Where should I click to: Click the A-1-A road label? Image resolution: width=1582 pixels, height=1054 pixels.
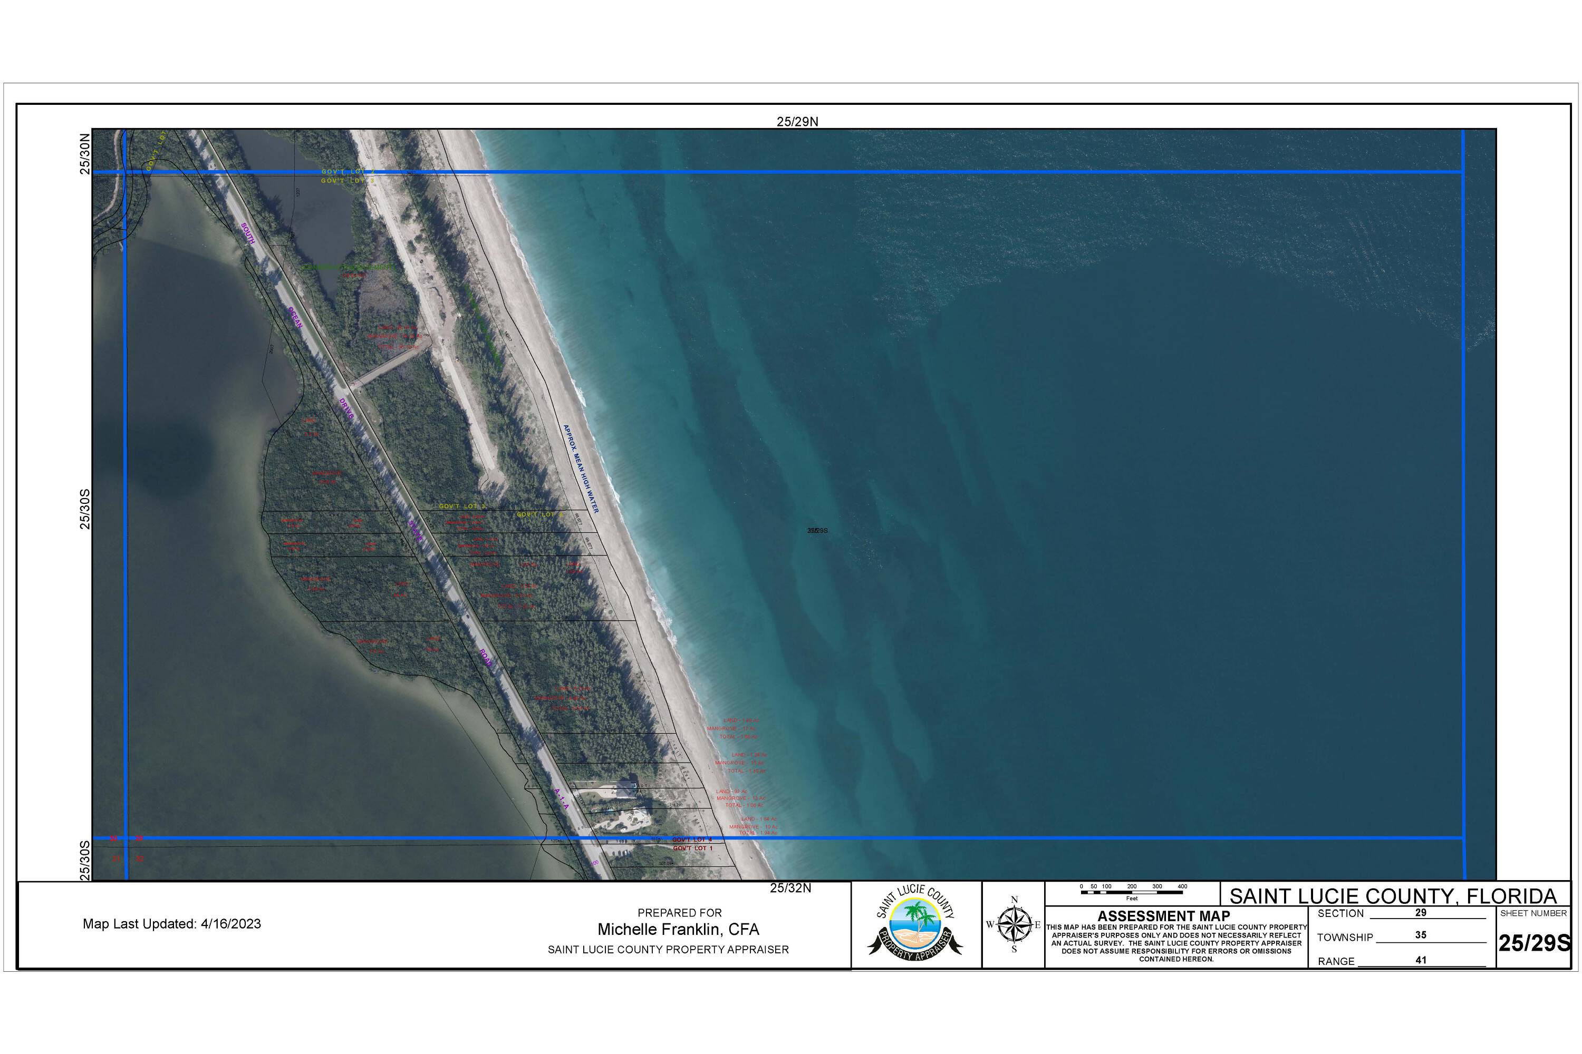click(562, 798)
